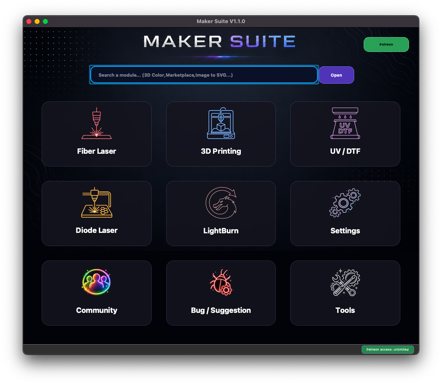Click the Patreon access: unlimited badge
The image size is (442, 385).
pos(388,350)
